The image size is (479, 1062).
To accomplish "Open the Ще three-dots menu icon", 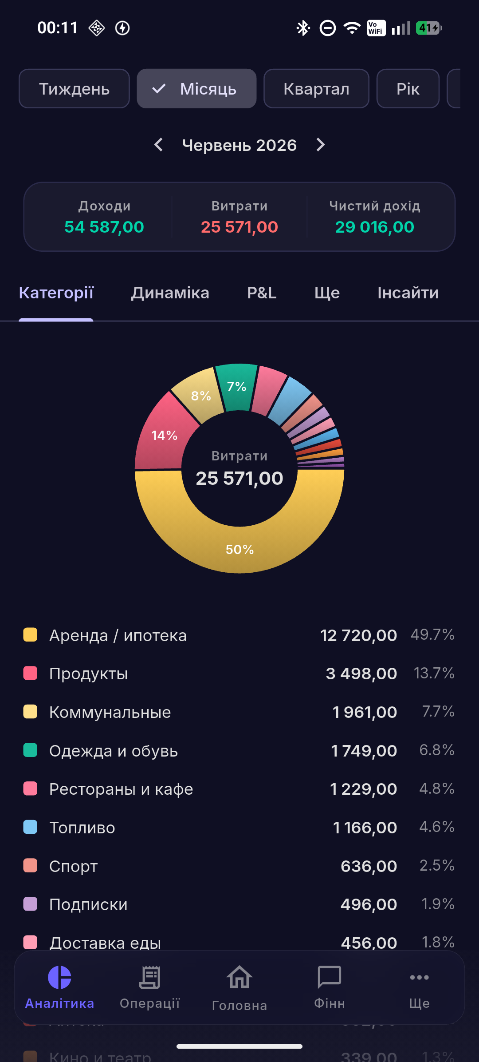I will tap(420, 977).
